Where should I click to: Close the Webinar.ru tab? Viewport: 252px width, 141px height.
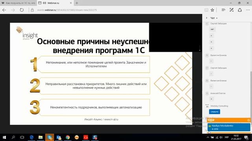click(71, 3)
